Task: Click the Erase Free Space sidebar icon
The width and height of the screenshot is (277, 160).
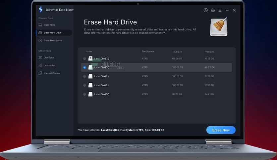Action: click(40, 40)
